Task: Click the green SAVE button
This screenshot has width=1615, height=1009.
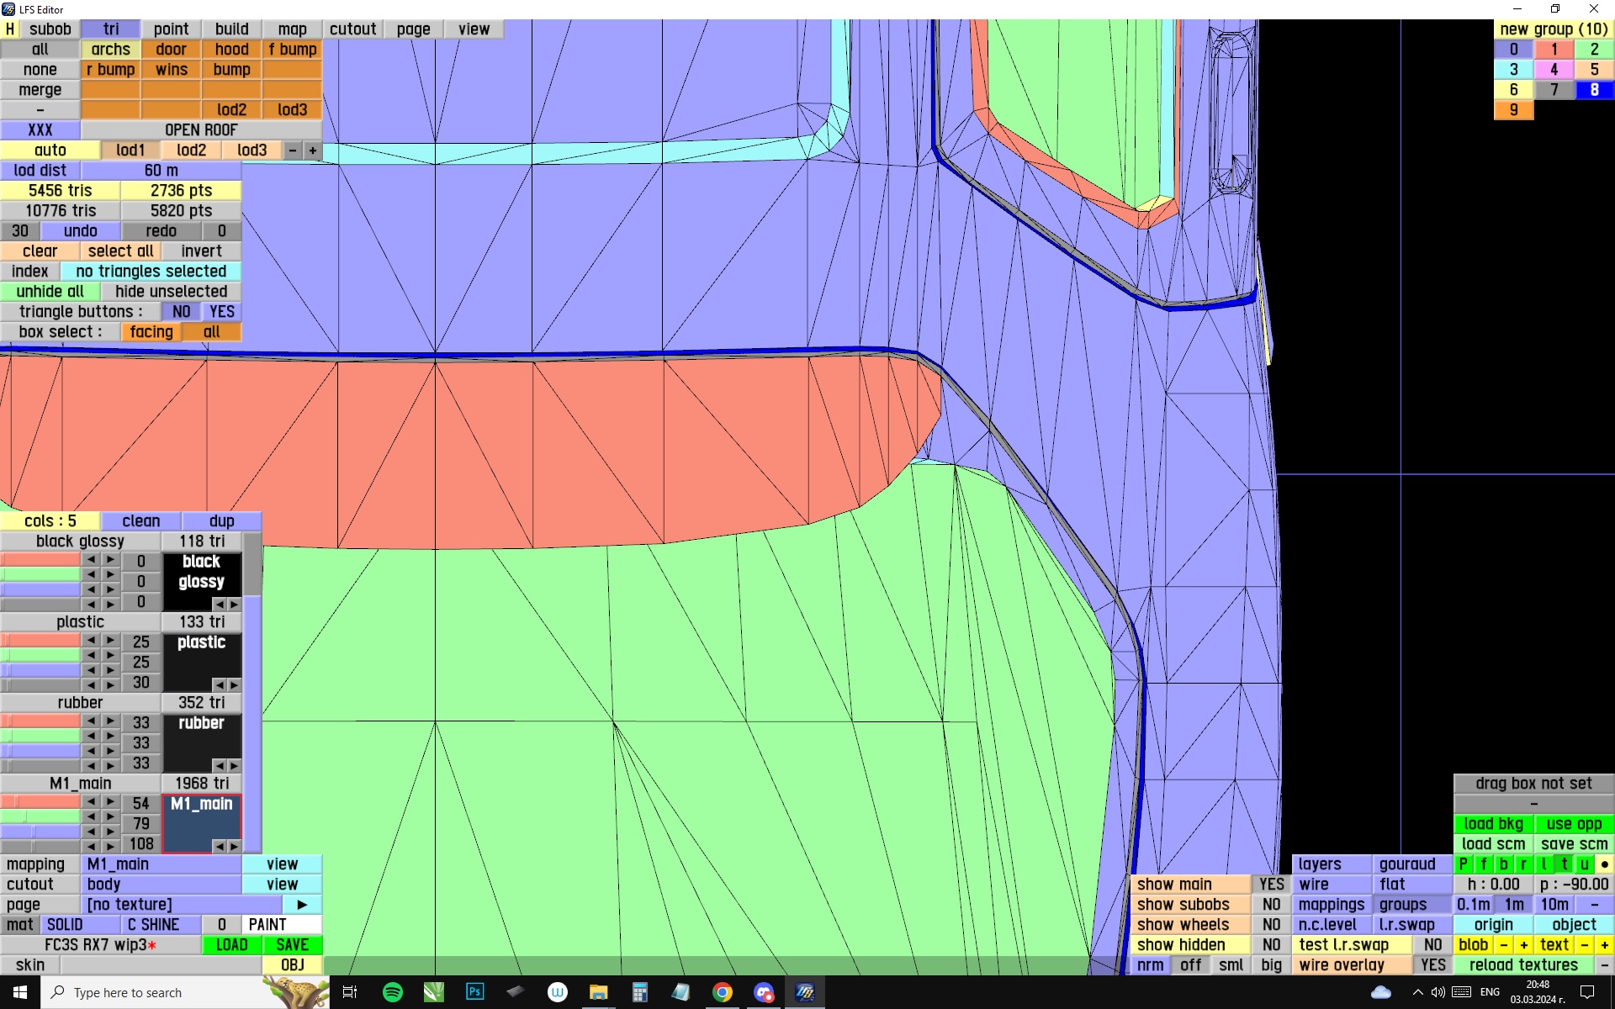Action: (292, 944)
